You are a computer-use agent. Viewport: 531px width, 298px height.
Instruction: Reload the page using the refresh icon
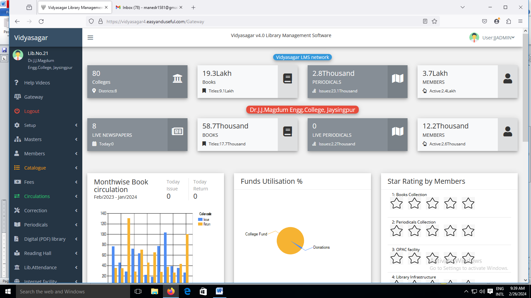[41, 22]
